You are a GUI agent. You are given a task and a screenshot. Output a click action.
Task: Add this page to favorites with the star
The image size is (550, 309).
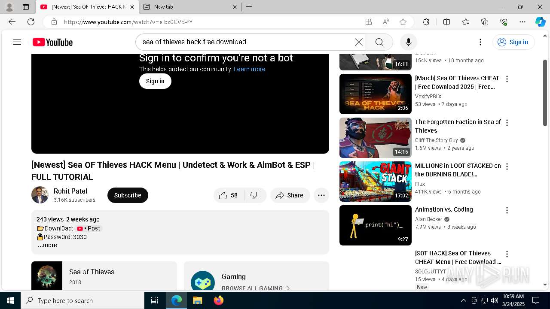pos(403,22)
